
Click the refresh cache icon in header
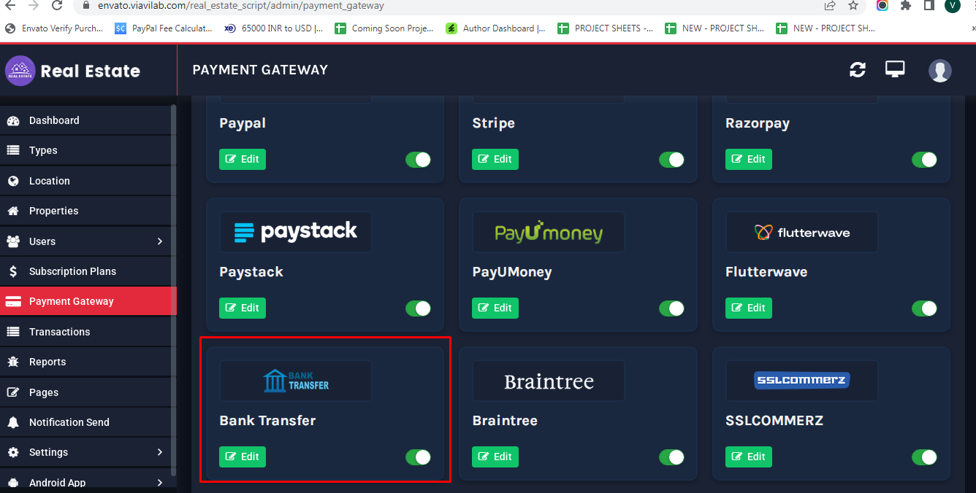858,69
